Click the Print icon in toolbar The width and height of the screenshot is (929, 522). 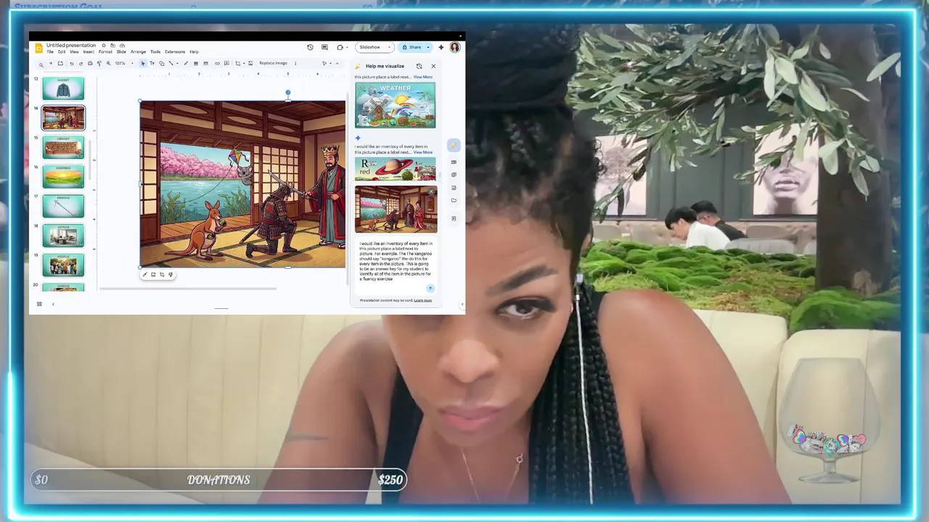pos(90,63)
